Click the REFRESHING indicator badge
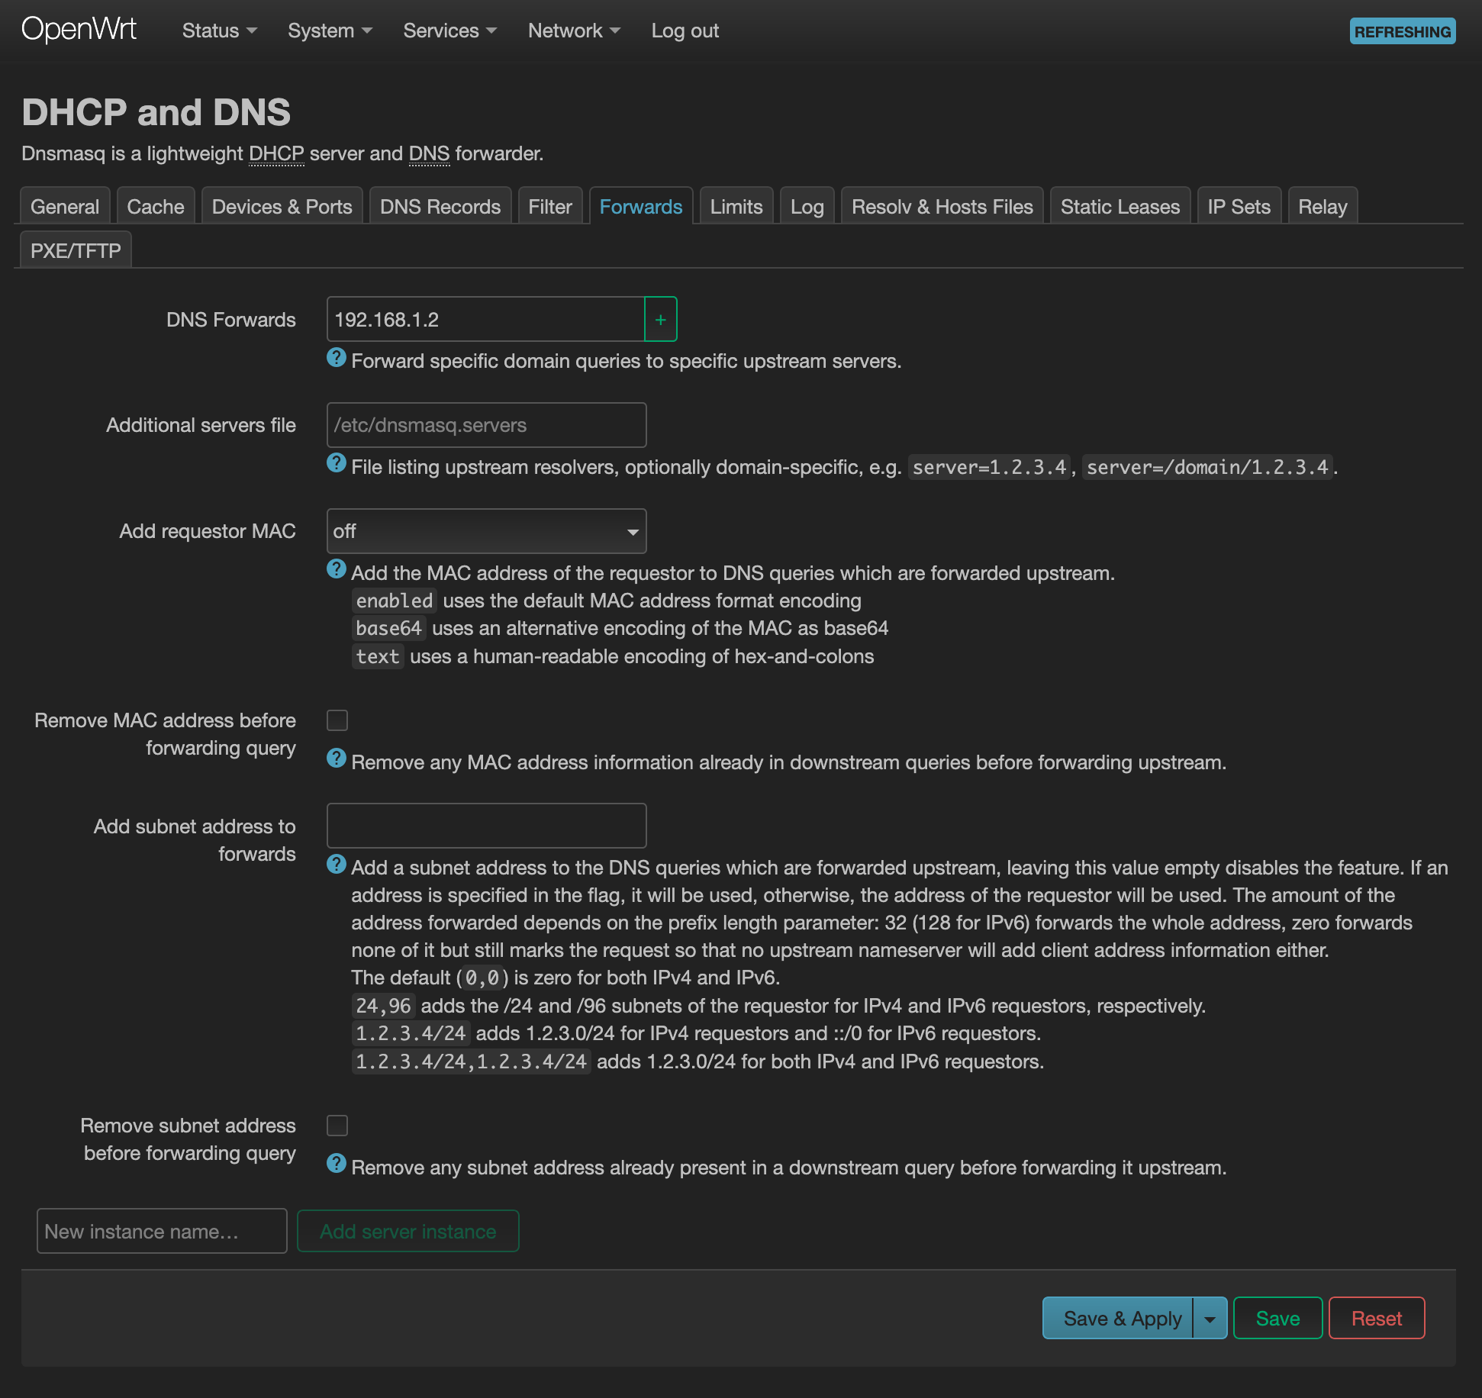This screenshot has height=1398, width=1482. click(1403, 31)
